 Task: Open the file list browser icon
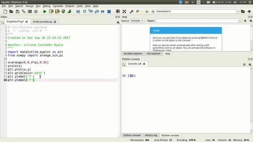click(x=30, y=11)
